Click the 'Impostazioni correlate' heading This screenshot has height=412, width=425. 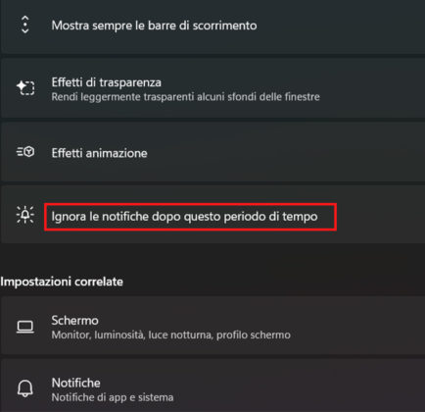point(62,282)
